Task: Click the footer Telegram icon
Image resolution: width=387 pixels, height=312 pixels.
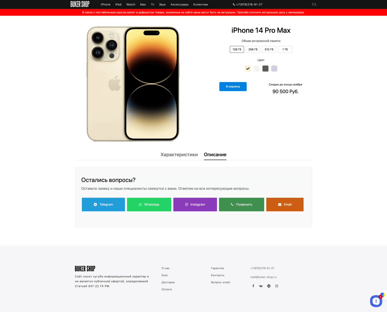Action: click(269, 286)
